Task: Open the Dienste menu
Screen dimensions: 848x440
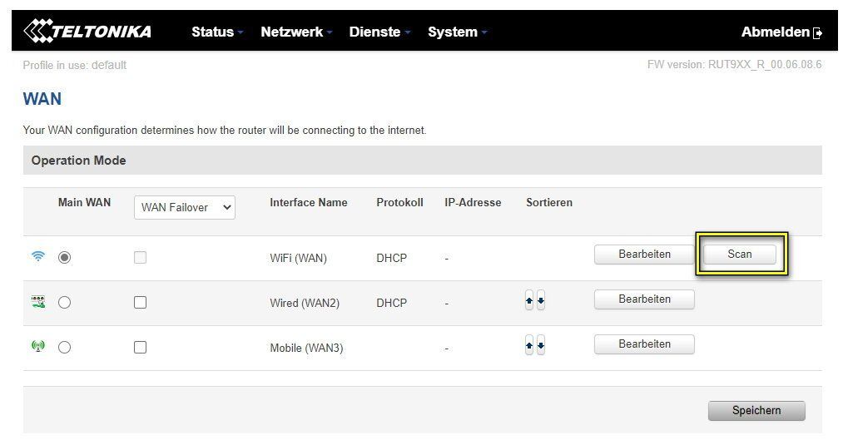Action: coord(379,32)
